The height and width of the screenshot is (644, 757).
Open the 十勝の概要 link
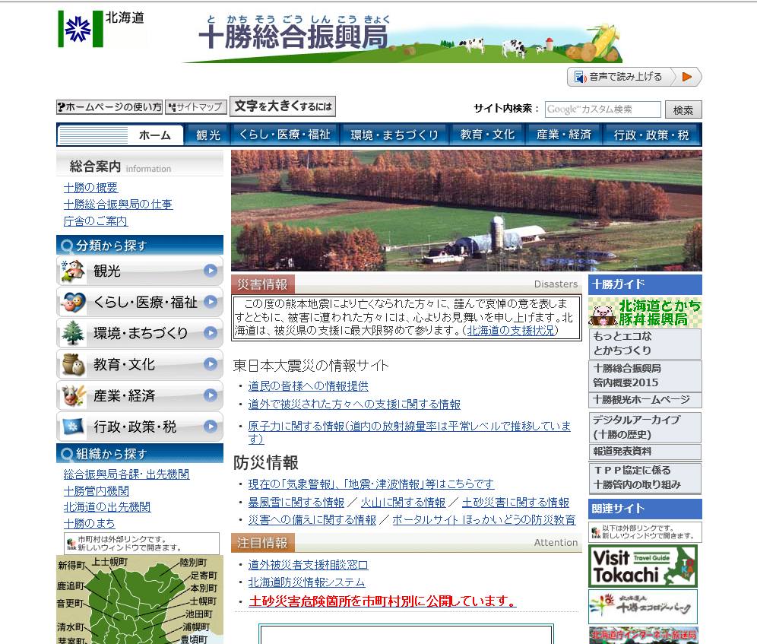(x=90, y=188)
